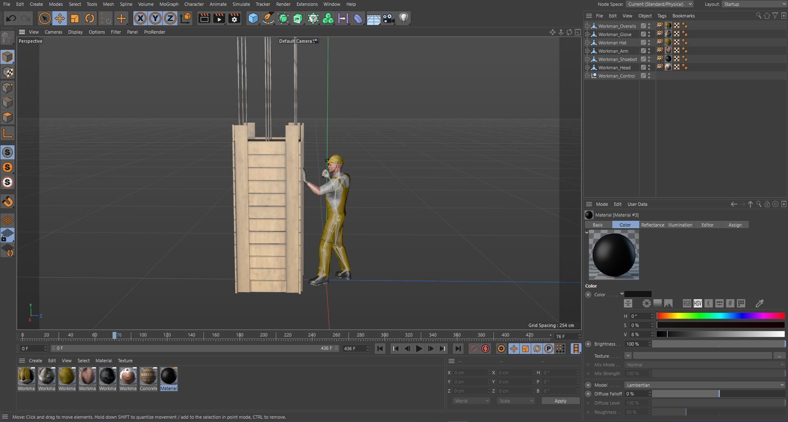Toggle Workman Hat enable checkmark

click(x=643, y=42)
